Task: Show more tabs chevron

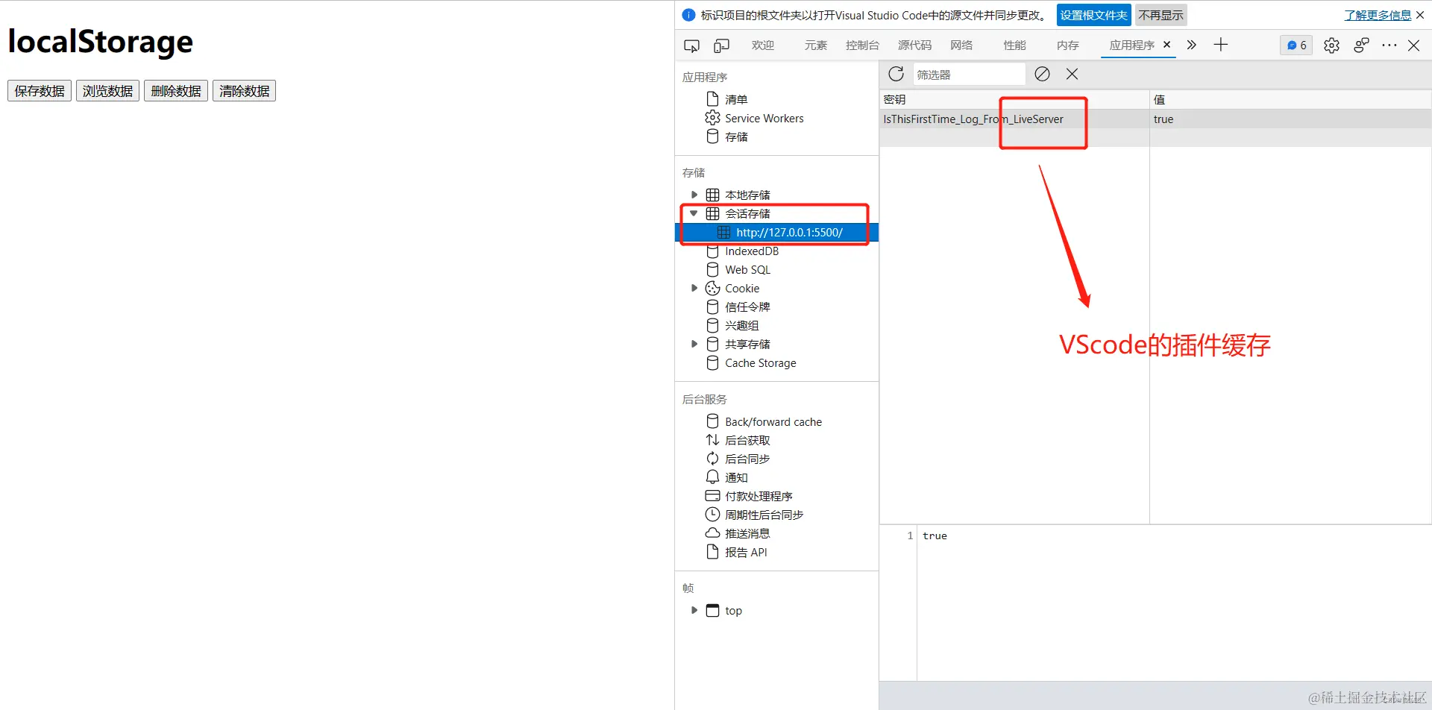Action: point(1192,45)
